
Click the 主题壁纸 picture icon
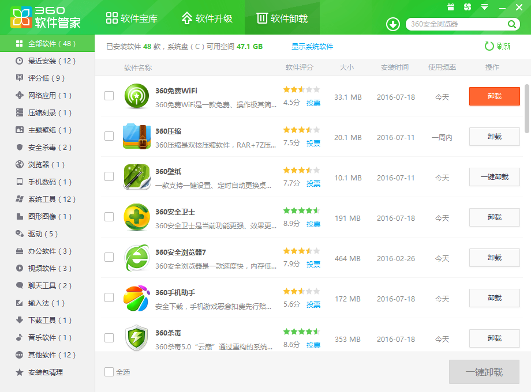[x=19, y=130]
